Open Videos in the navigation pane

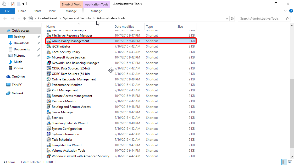point(18,68)
